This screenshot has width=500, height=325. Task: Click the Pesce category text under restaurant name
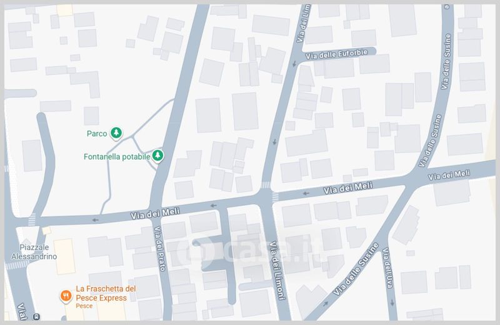(x=84, y=306)
